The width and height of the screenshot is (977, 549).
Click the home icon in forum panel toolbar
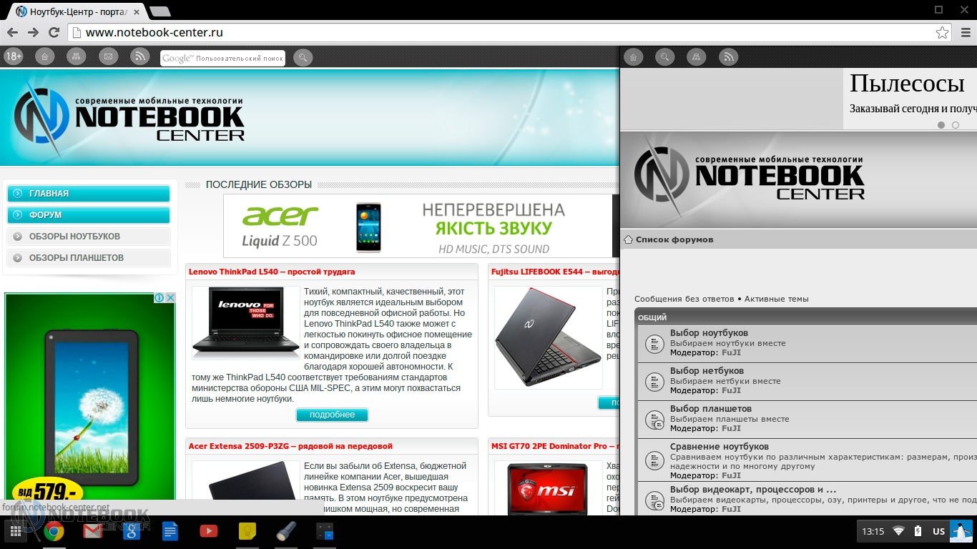[x=633, y=57]
